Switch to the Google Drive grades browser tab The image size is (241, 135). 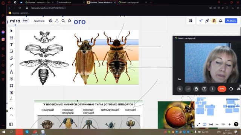(x=39, y=3)
